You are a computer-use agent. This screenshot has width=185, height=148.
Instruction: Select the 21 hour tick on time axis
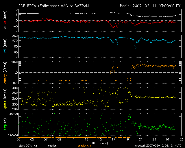click(140, 140)
